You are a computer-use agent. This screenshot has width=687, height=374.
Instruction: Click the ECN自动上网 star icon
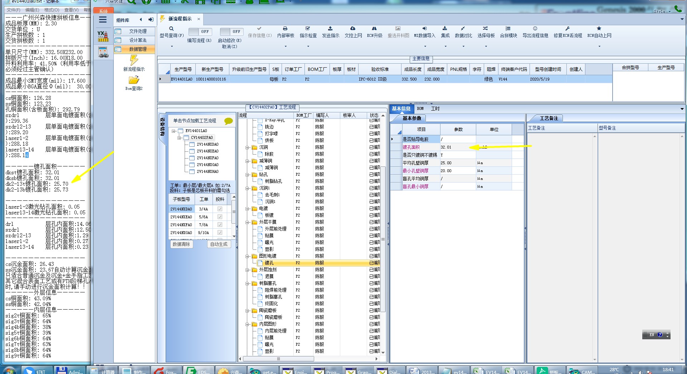tap(599, 28)
